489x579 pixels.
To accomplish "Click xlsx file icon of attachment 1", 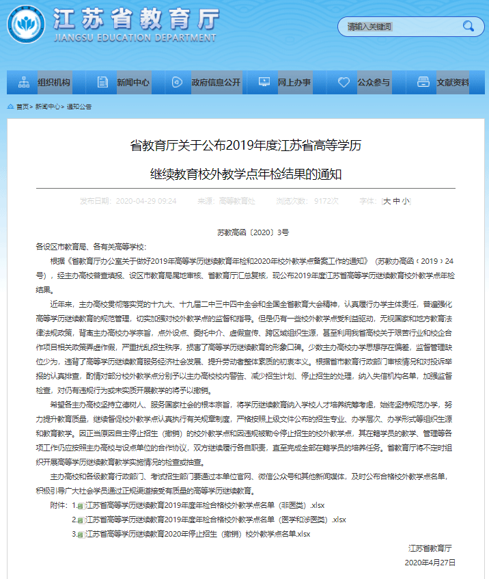I will click(81, 506).
